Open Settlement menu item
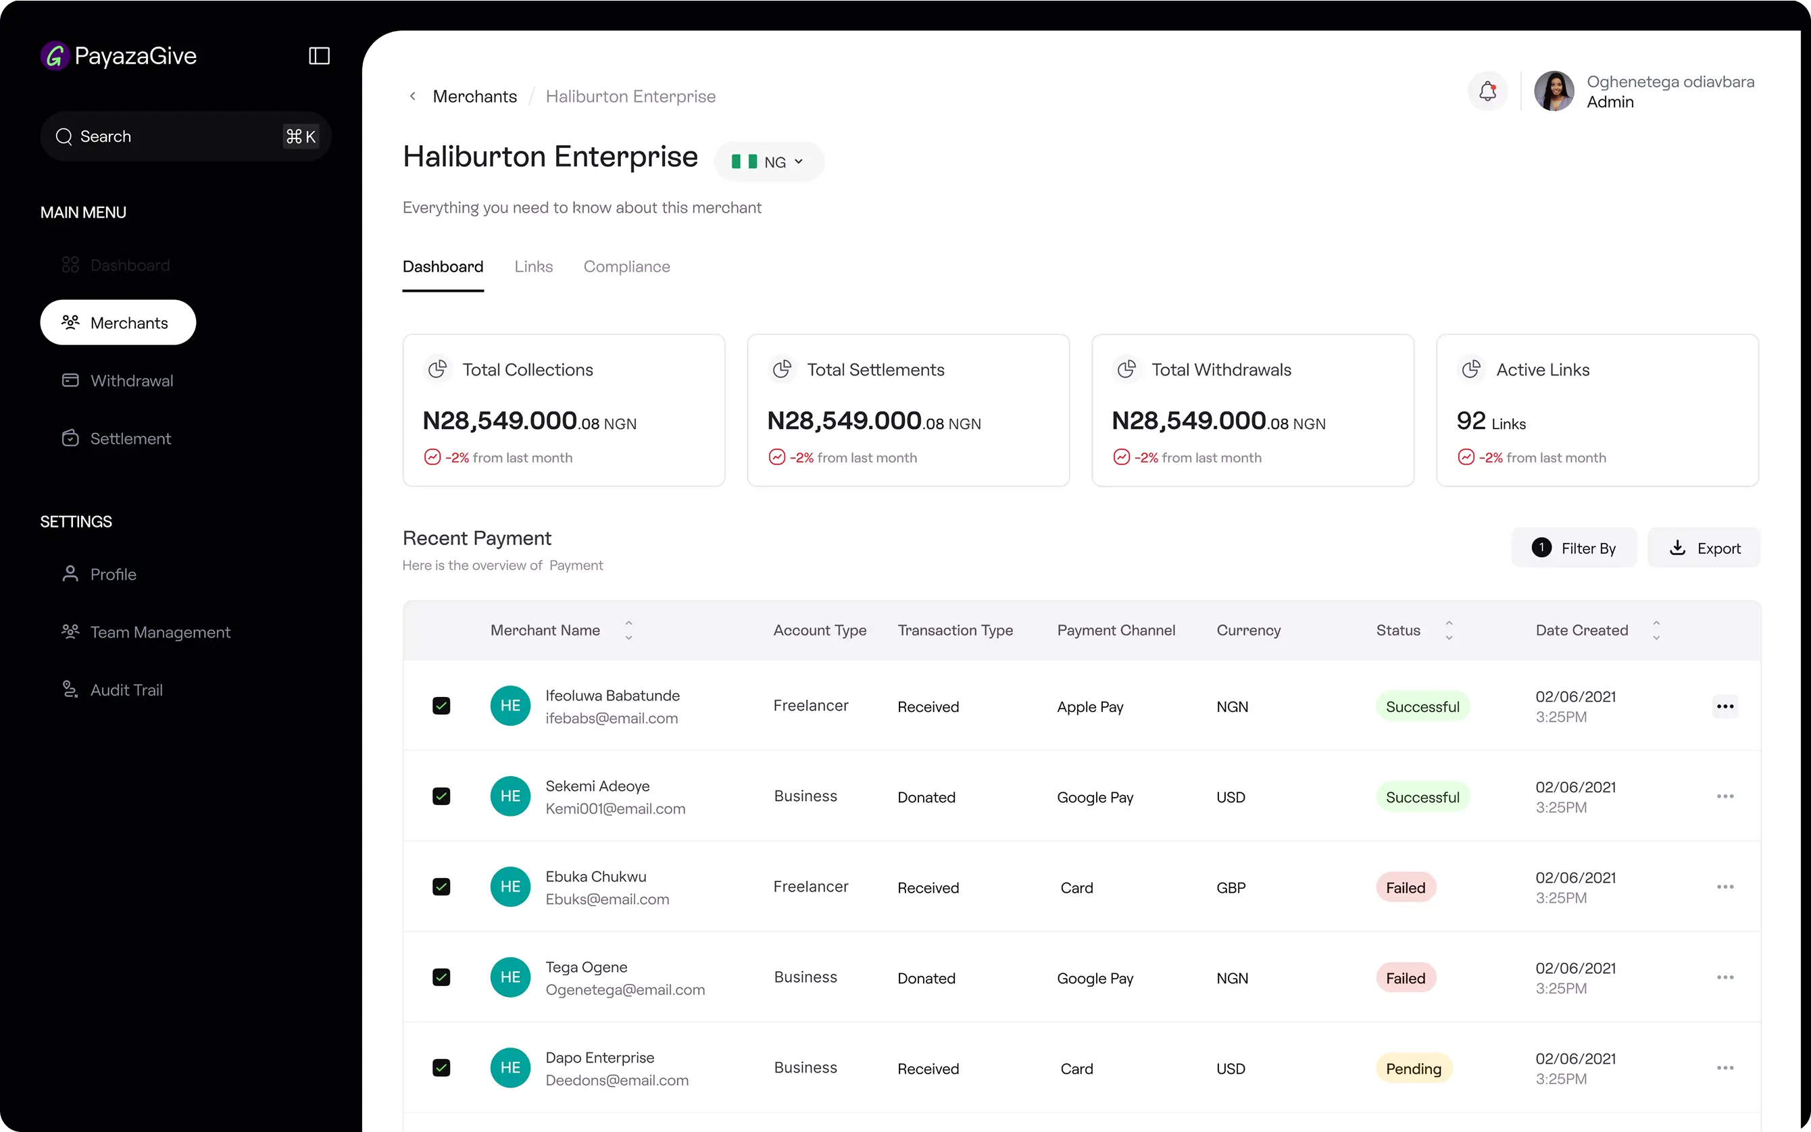 pyautogui.click(x=116, y=438)
